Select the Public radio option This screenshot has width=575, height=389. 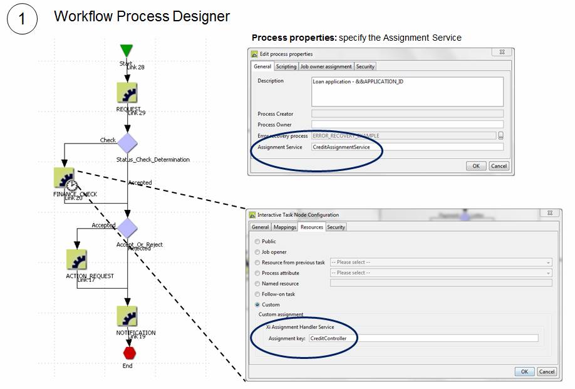pyautogui.click(x=257, y=241)
